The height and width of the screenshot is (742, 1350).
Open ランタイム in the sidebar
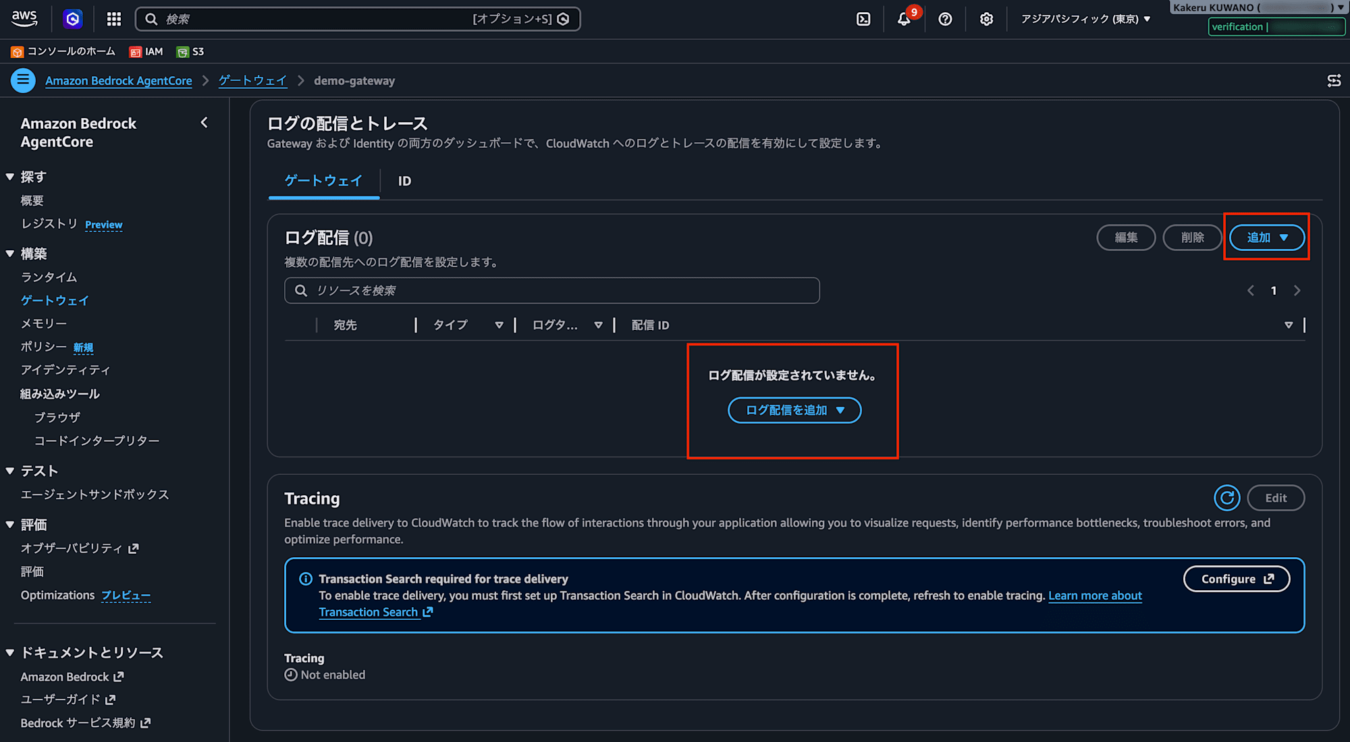coord(49,277)
